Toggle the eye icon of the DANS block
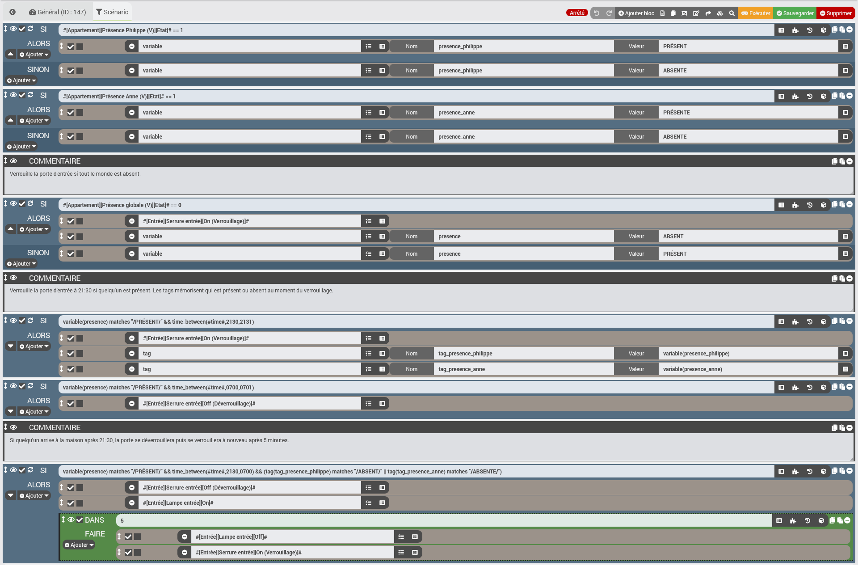The height and width of the screenshot is (566, 858). (71, 520)
